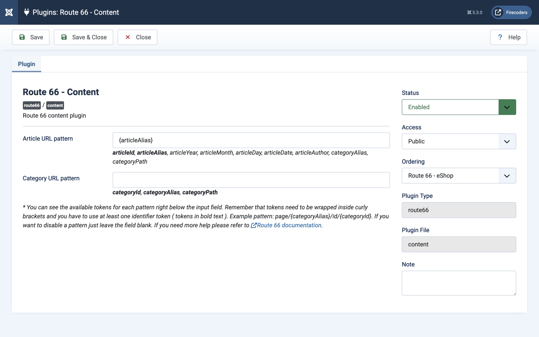Open the Access dropdown showing Public

pyautogui.click(x=459, y=142)
